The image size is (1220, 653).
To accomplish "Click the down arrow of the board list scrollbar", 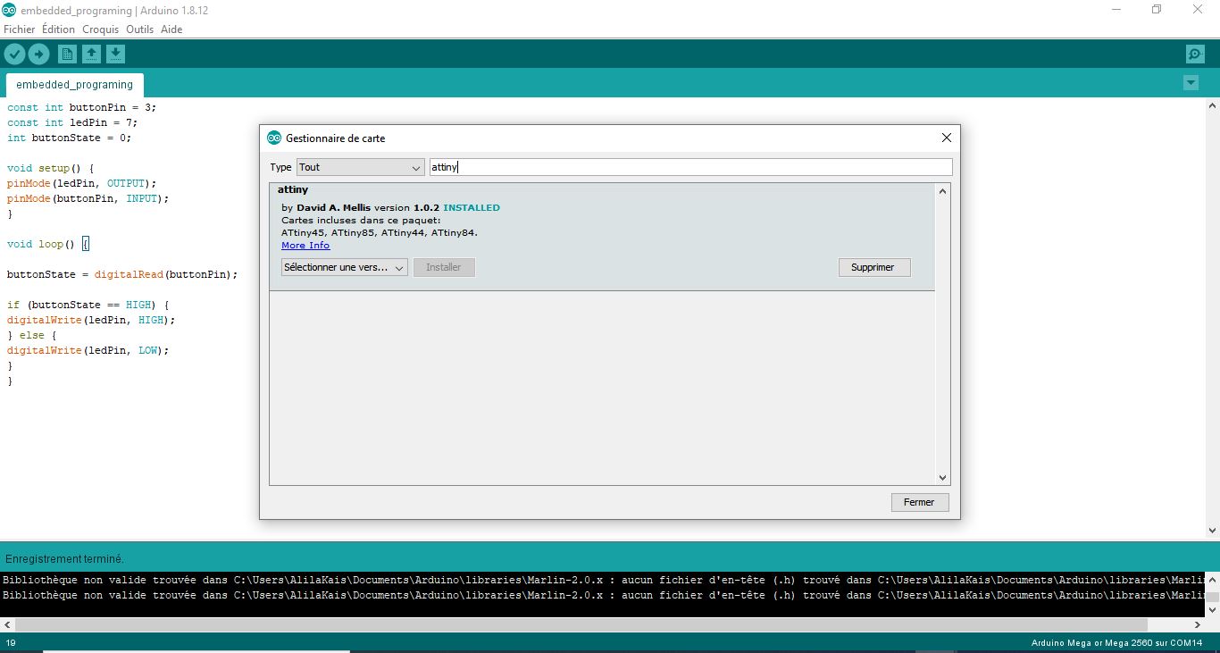I will pos(942,478).
